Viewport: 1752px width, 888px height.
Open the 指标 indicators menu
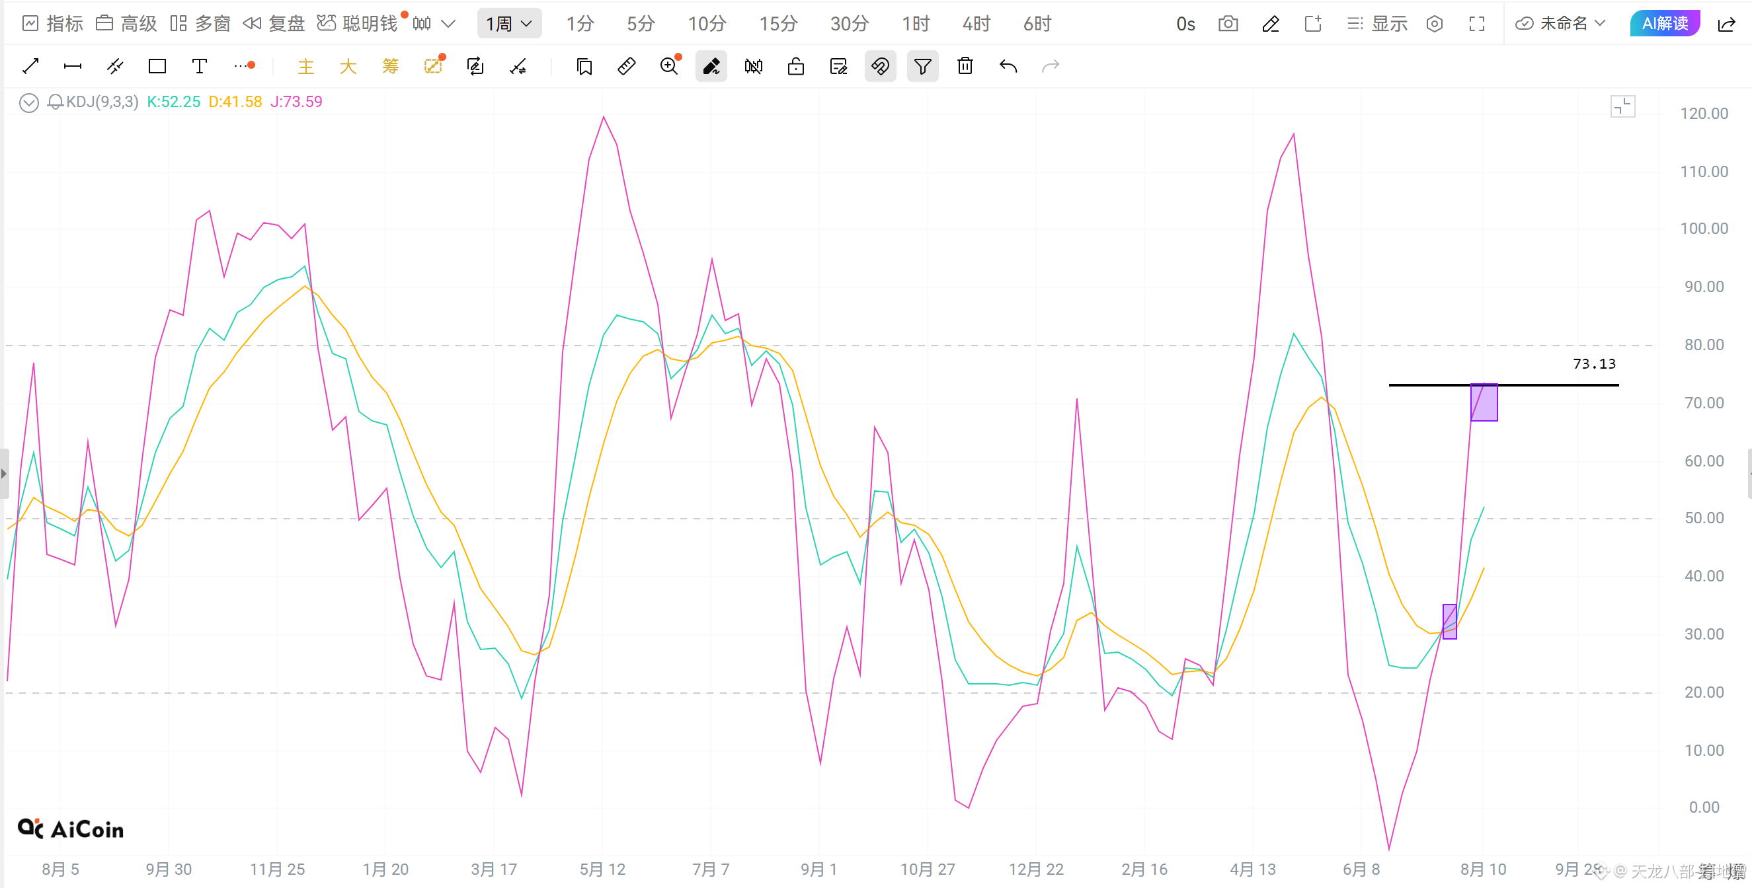[52, 24]
